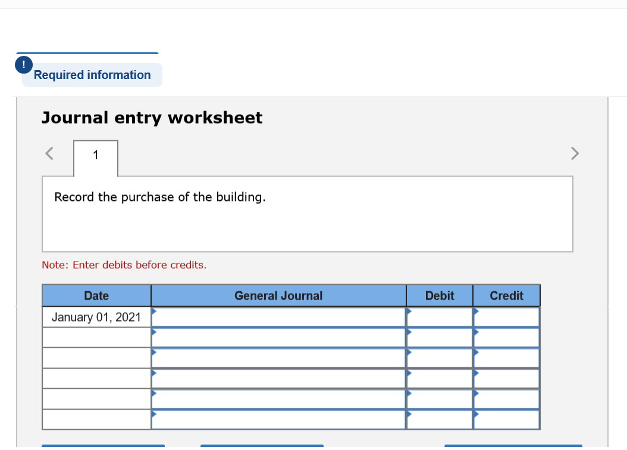This screenshot has height=450, width=627.
Task: Click last row Debit cell
Action: pos(440,419)
